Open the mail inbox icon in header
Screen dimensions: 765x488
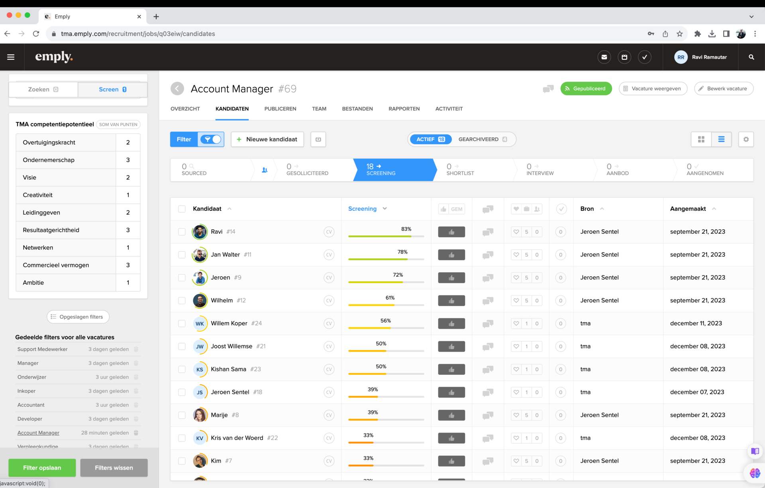coord(604,57)
